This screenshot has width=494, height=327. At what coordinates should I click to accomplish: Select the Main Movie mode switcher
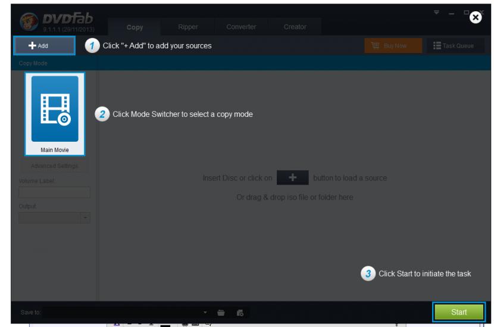[x=55, y=114]
